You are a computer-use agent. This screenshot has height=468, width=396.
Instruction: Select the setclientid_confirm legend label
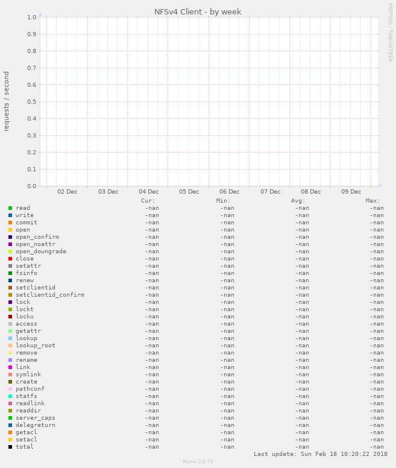pos(49,295)
